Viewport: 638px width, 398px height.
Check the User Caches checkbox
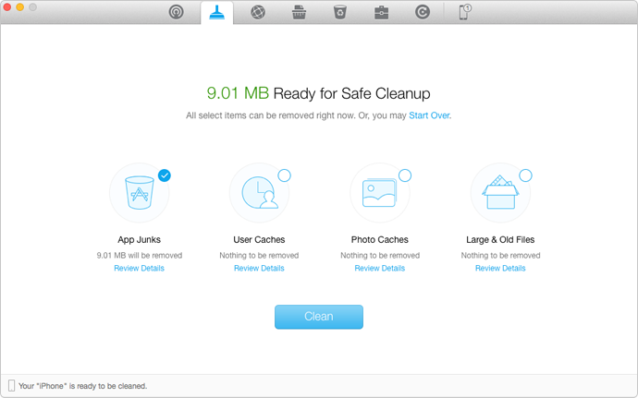285,175
